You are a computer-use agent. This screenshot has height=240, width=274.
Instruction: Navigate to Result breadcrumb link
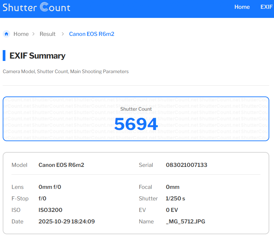(48, 34)
